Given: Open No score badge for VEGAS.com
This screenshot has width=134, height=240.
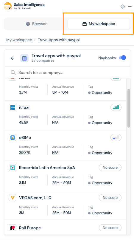Looking at the screenshot, I should 110,198.
